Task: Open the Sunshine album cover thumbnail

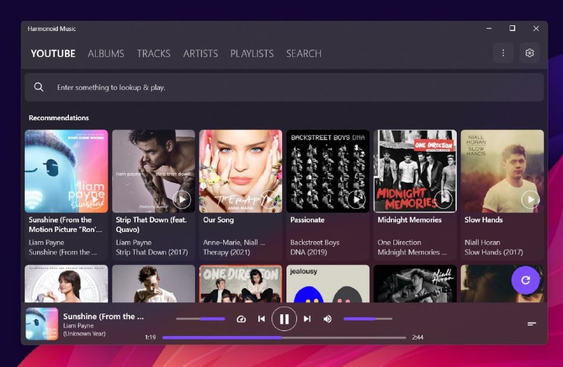Action: click(x=66, y=171)
